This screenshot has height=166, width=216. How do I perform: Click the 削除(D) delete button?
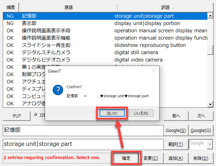[x=201, y=158]
